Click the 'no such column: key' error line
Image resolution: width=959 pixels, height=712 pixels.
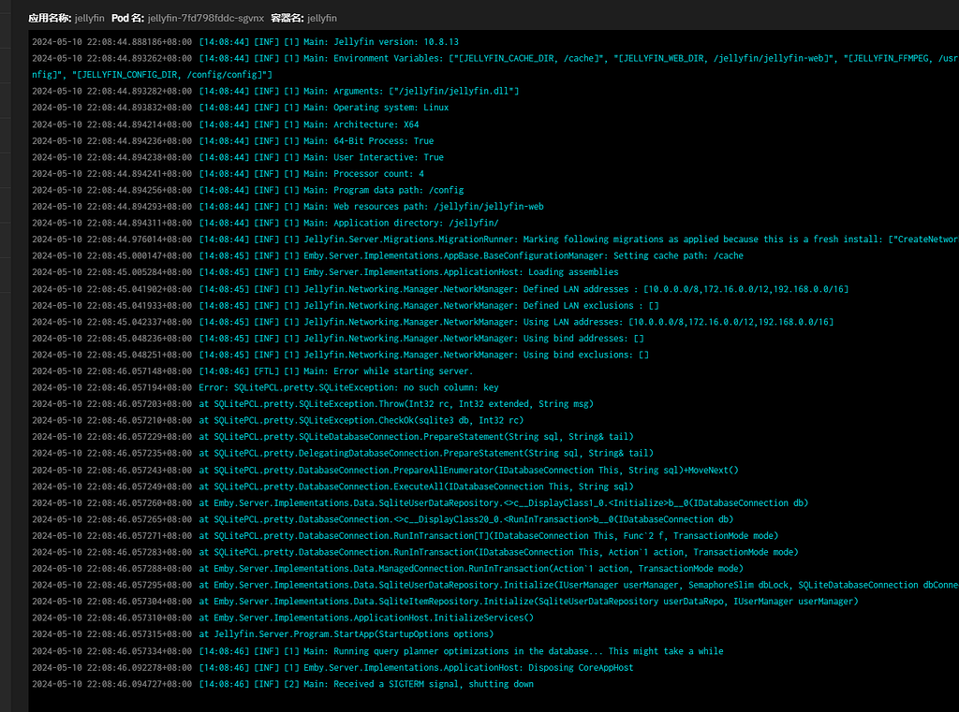tap(265, 388)
